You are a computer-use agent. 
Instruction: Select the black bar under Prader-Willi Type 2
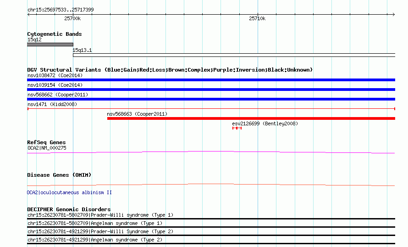pos(211,235)
